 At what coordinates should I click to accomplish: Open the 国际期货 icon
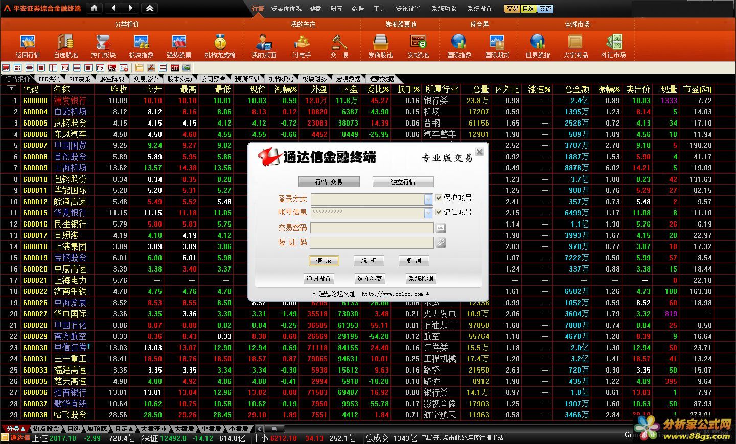[x=497, y=46]
